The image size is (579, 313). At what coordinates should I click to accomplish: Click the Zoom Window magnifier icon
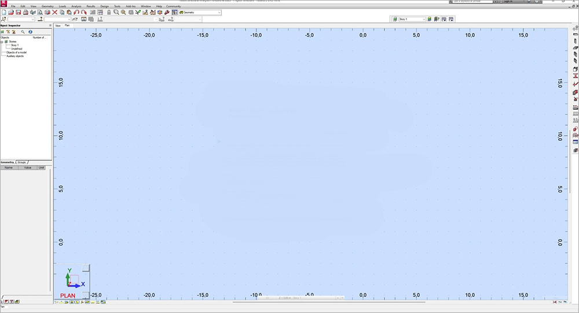click(116, 13)
